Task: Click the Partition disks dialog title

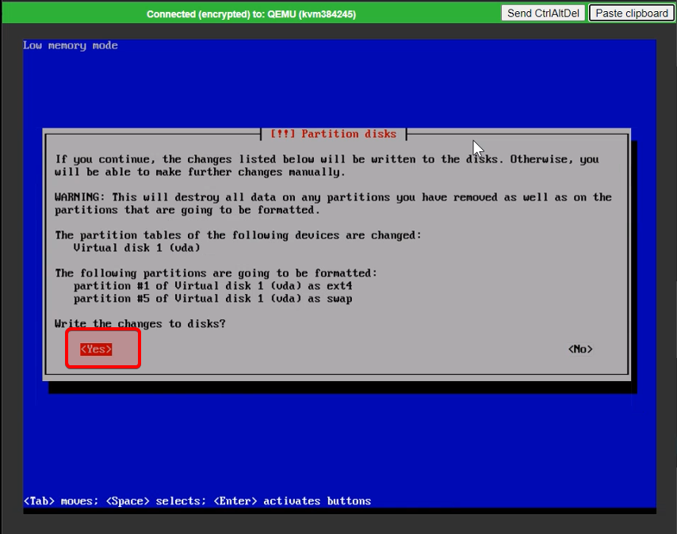Action: tap(333, 134)
